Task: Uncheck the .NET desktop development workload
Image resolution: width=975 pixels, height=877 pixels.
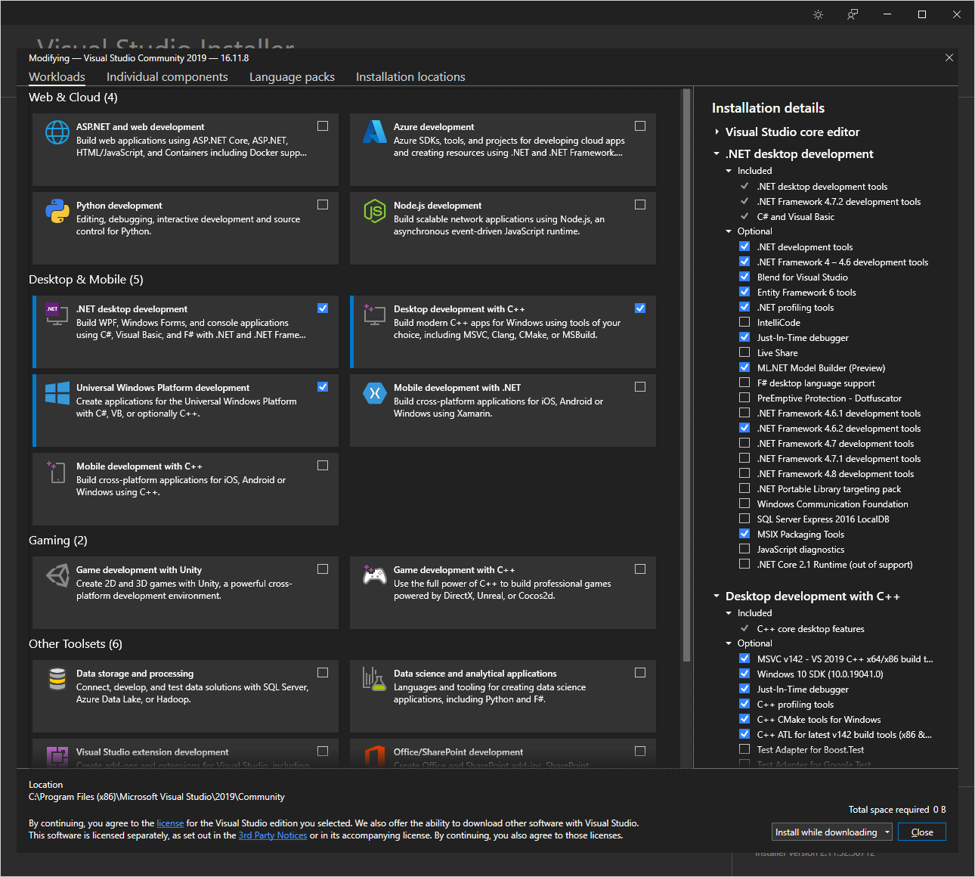Action: pos(323,308)
